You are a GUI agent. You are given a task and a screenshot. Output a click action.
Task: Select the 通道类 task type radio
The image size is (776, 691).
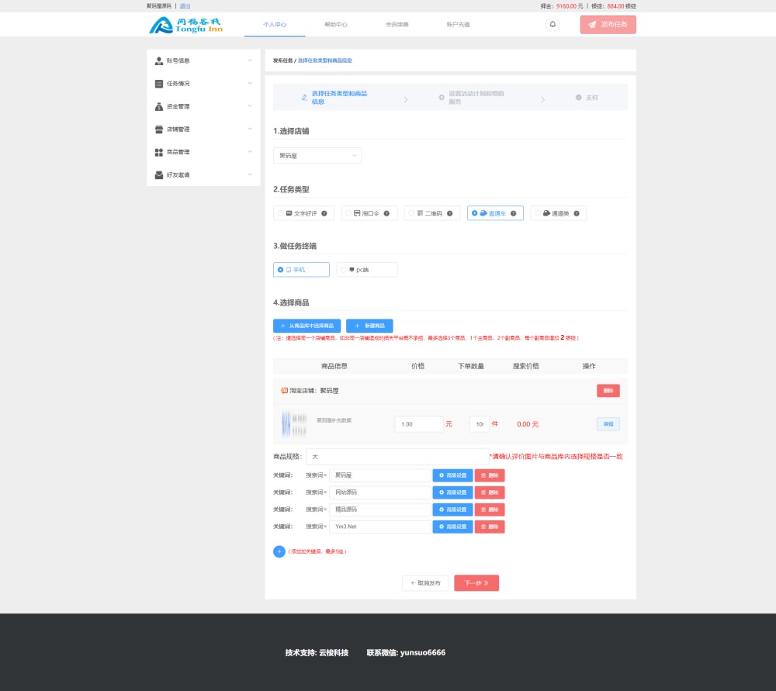[538, 213]
